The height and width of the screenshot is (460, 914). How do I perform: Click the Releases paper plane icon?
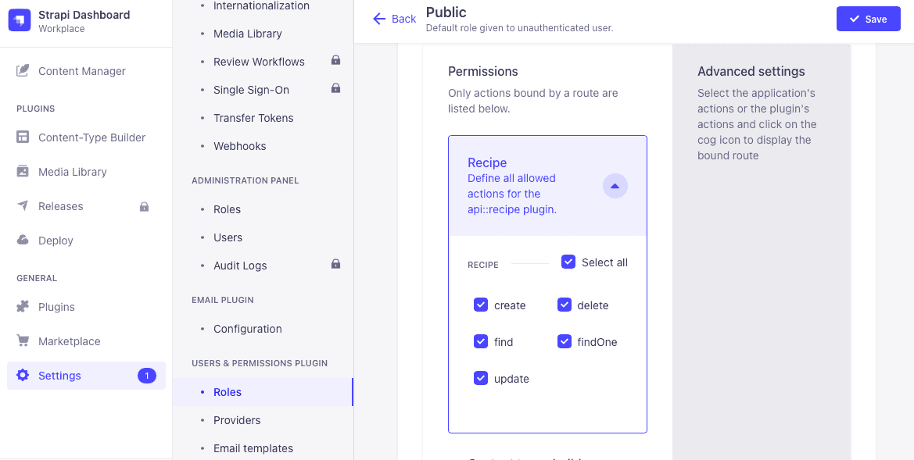tap(23, 205)
